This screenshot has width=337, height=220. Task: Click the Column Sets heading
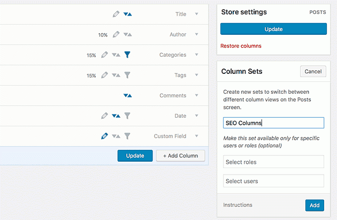click(x=242, y=71)
